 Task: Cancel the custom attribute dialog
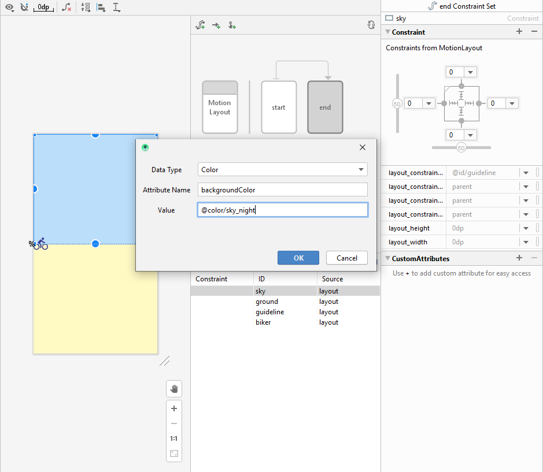pyautogui.click(x=346, y=258)
